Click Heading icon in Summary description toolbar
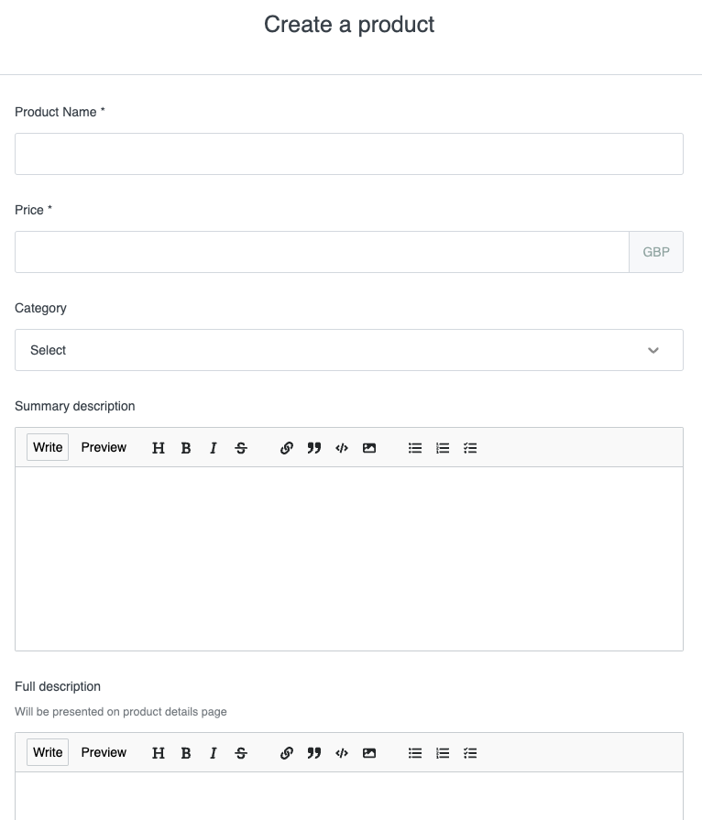The width and height of the screenshot is (702, 820). pos(158,448)
